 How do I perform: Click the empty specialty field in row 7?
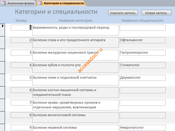coord(143,103)
